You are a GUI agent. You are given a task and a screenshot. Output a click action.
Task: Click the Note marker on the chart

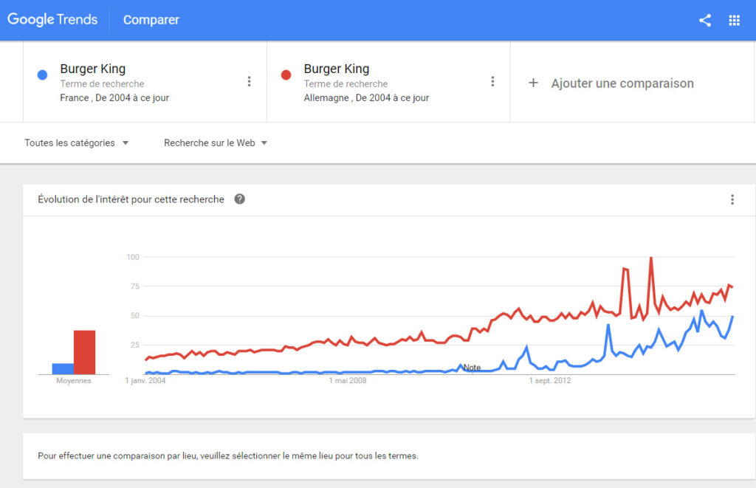[472, 368]
